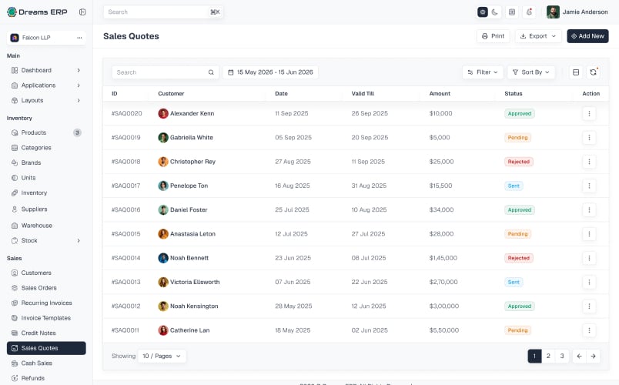Switch to dark mode moon icon
This screenshot has height=385, width=619.
pos(494,12)
